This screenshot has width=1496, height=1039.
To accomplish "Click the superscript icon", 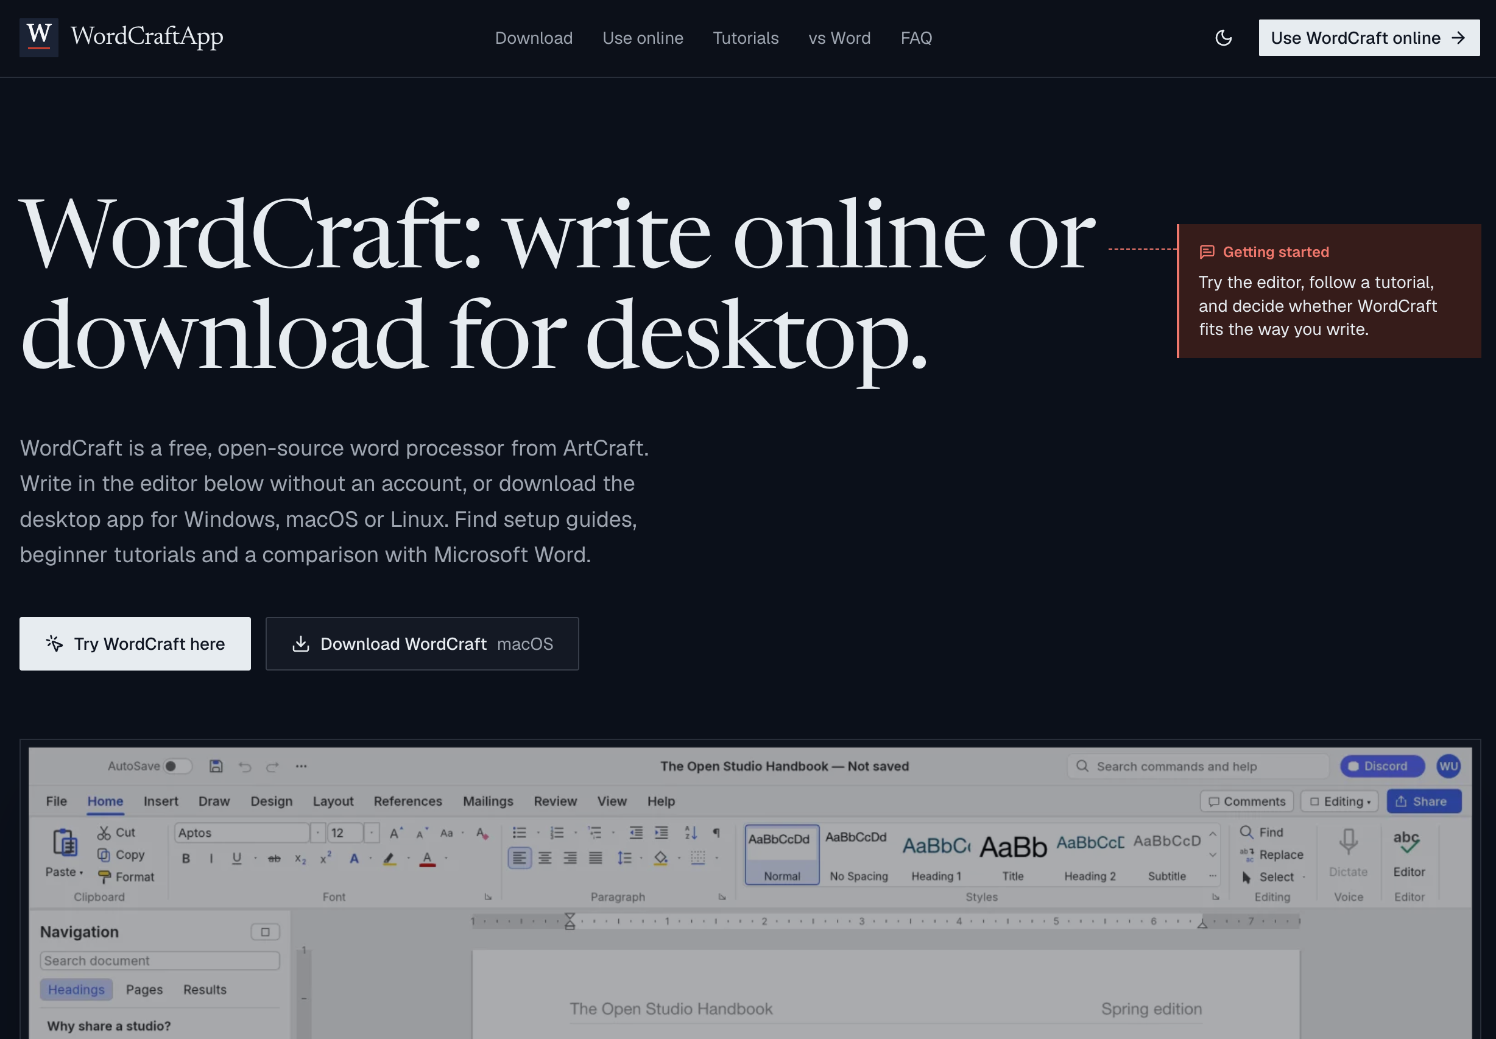I will tap(325, 859).
